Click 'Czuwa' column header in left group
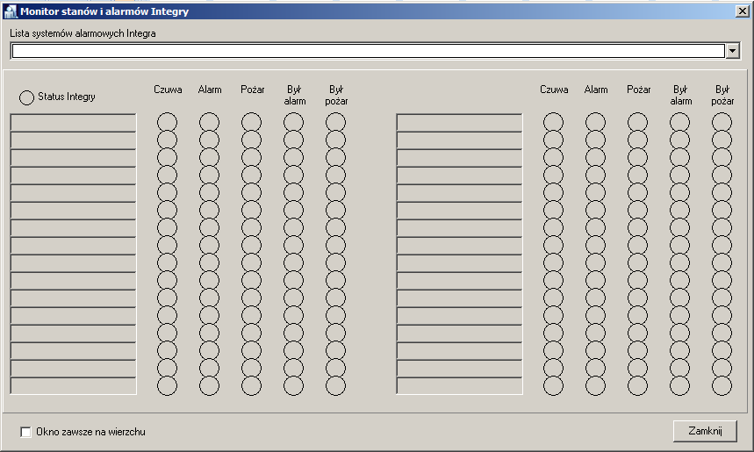 tap(168, 90)
